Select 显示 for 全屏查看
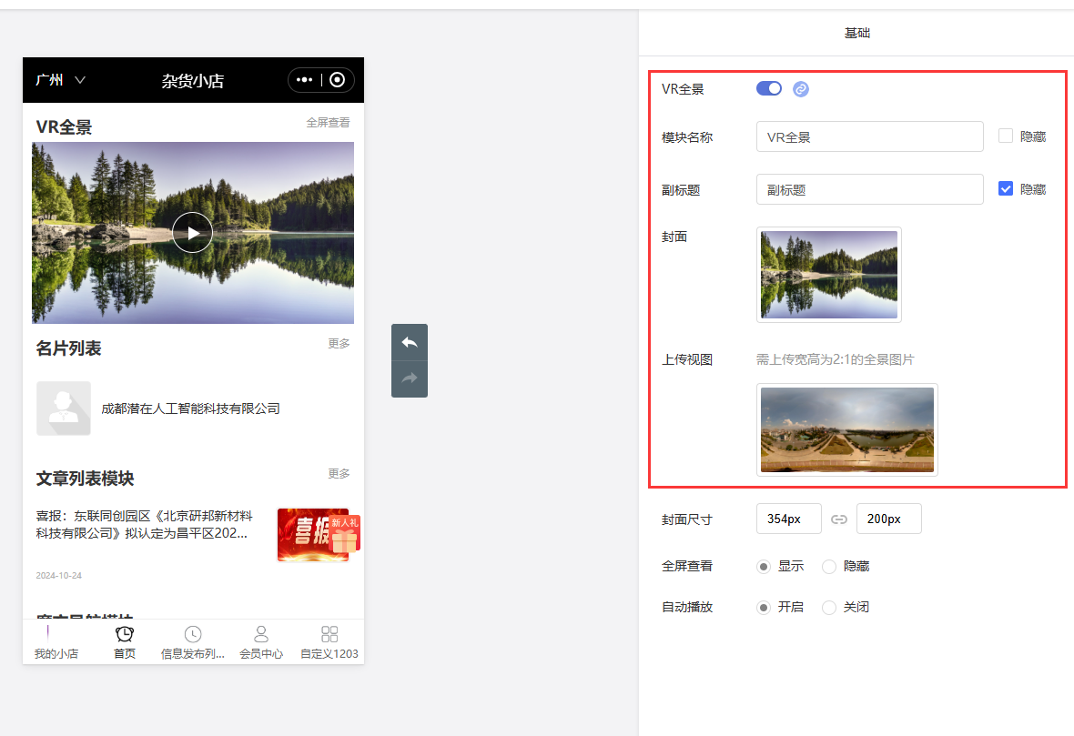This screenshot has width=1074, height=736. coord(764,566)
